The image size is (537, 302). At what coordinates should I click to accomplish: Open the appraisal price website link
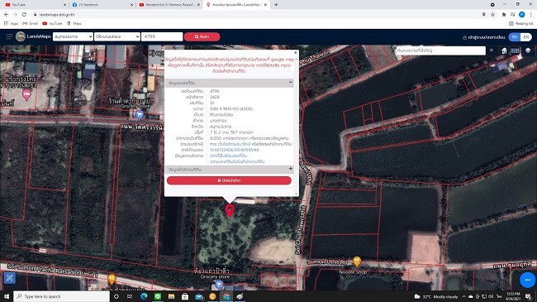(235, 144)
